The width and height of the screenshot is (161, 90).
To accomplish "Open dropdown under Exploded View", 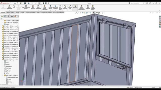I will 70,10.
